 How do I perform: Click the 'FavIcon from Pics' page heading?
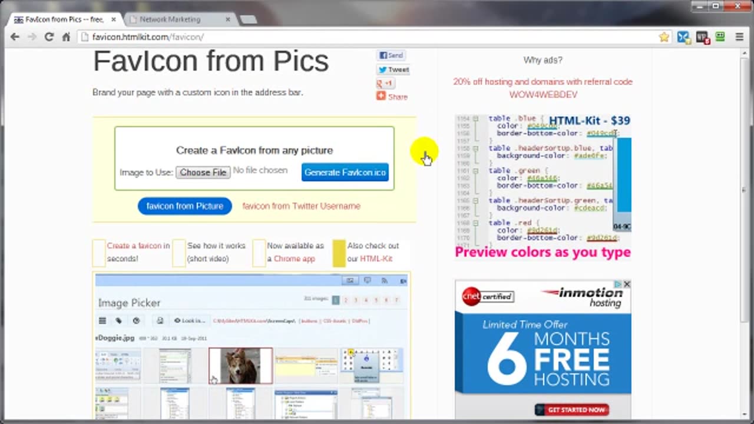[211, 61]
